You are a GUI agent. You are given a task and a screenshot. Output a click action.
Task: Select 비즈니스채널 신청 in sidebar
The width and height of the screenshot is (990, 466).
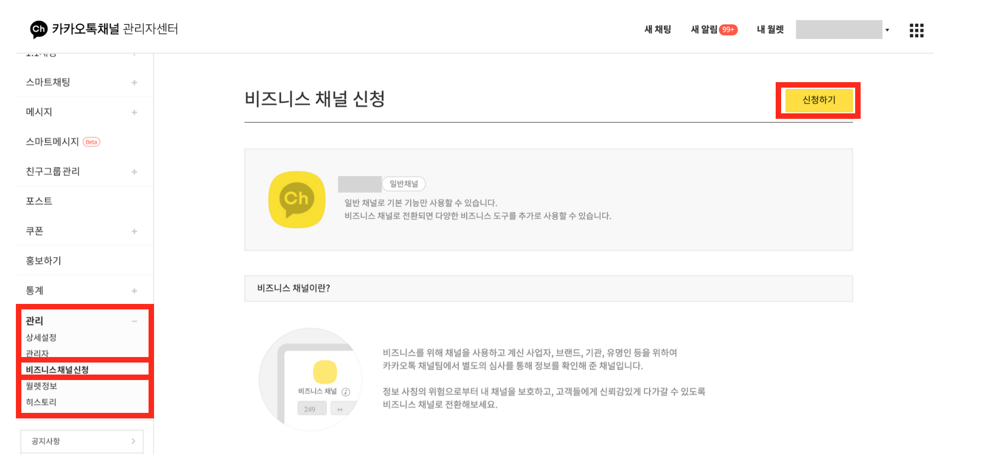(x=57, y=370)
